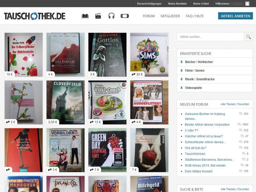Viewport: 256px width, 192px height.
Task: Open thread SUB-Abbau 2014
Action: click(205, 165)
